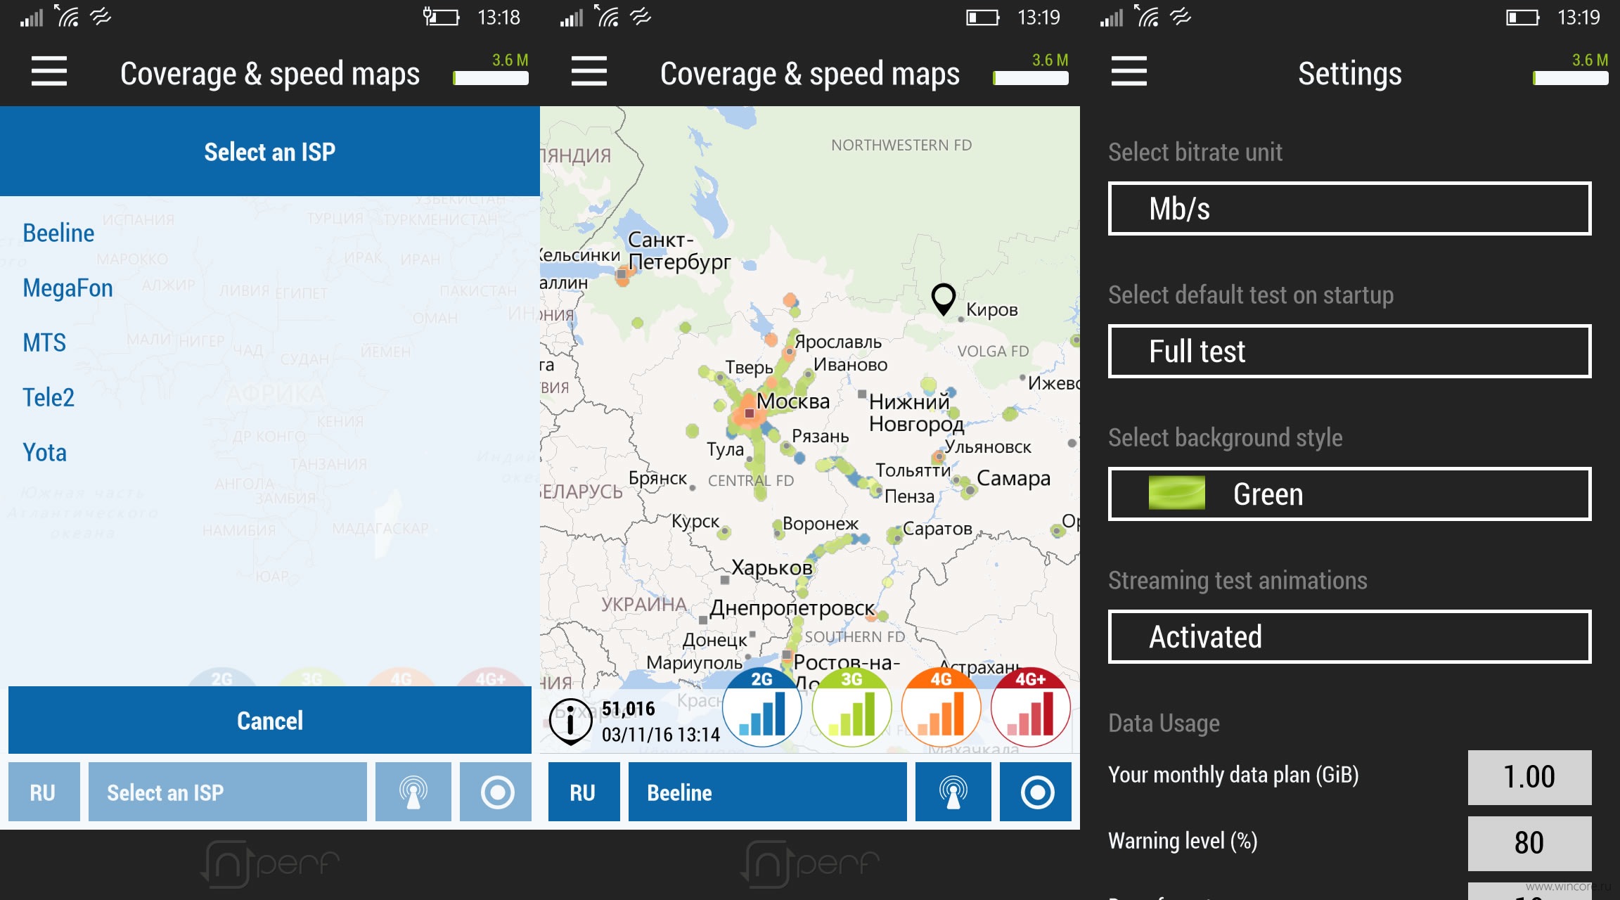Toggle 3G coverage layer on map
Image resolution: width=1620 pixels, height=900 pixels.
pos(851,707)
